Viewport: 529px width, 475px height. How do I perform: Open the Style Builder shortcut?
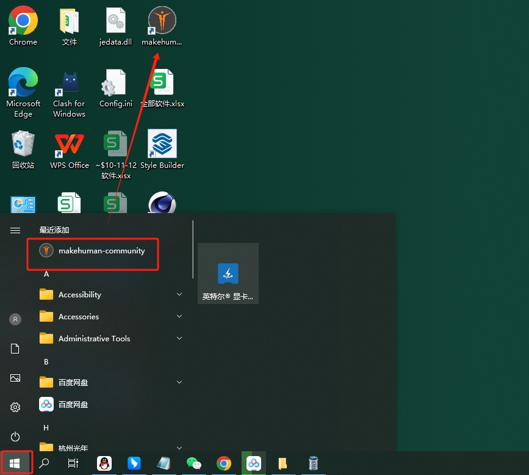click(x=162, y=149)
